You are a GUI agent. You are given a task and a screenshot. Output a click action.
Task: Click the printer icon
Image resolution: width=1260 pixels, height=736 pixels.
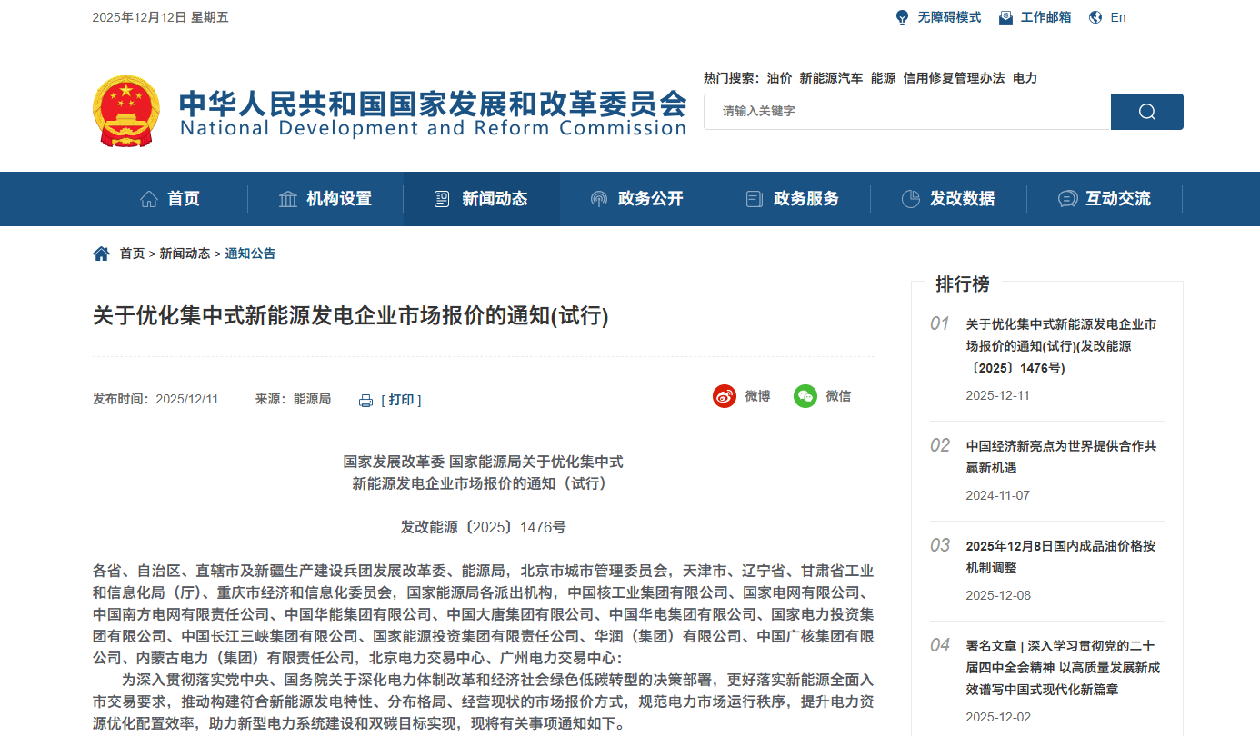(x=365, y=401)
